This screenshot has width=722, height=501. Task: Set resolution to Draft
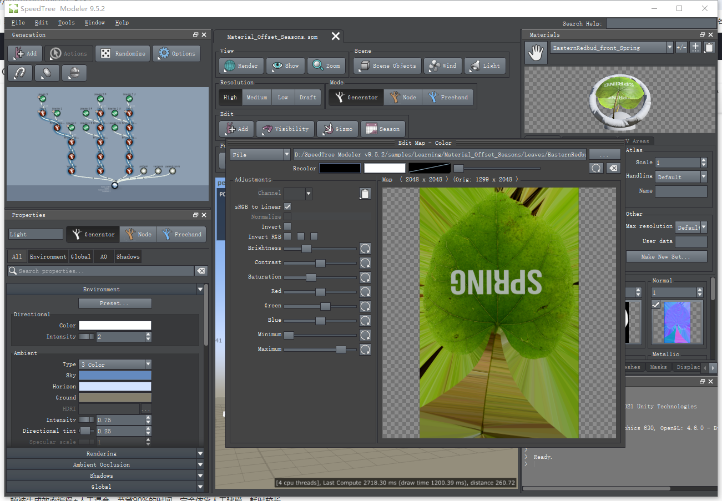[308, 97]
